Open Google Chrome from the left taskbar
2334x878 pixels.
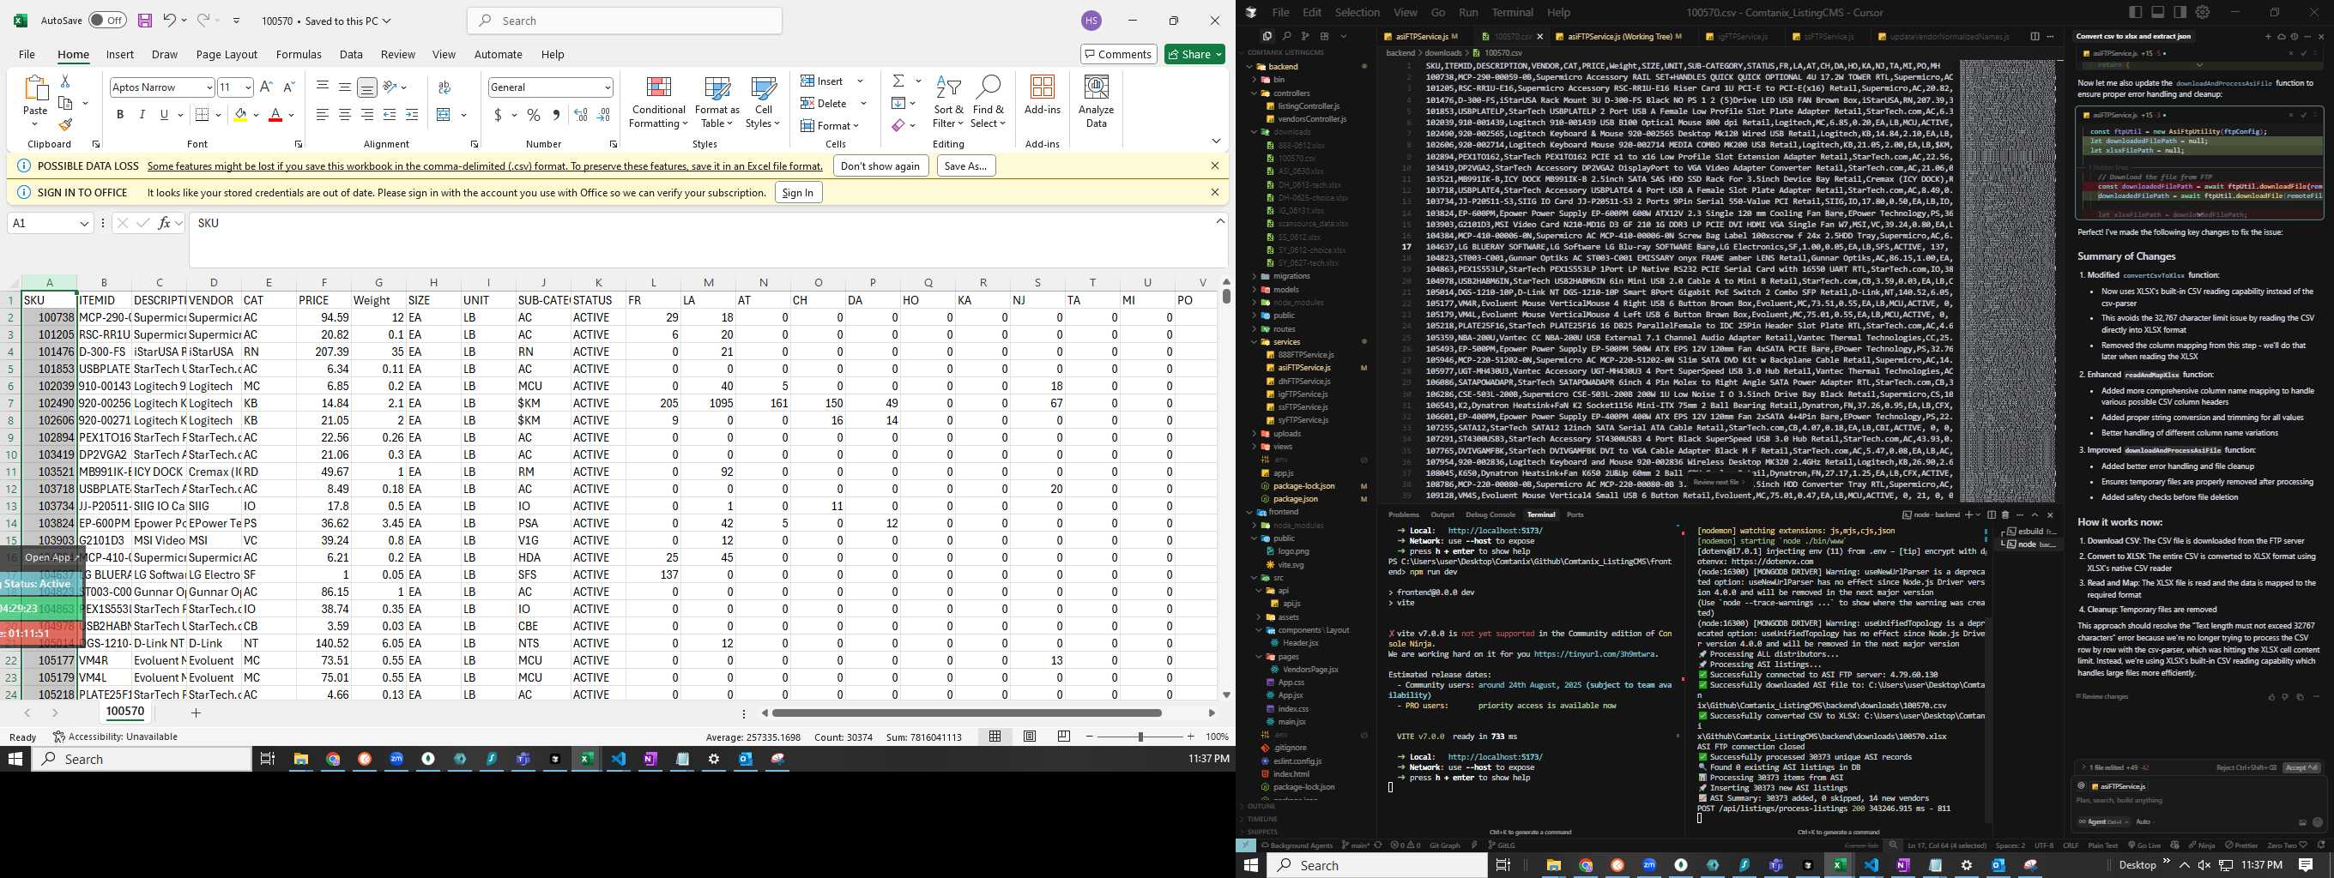pos(333,760)
